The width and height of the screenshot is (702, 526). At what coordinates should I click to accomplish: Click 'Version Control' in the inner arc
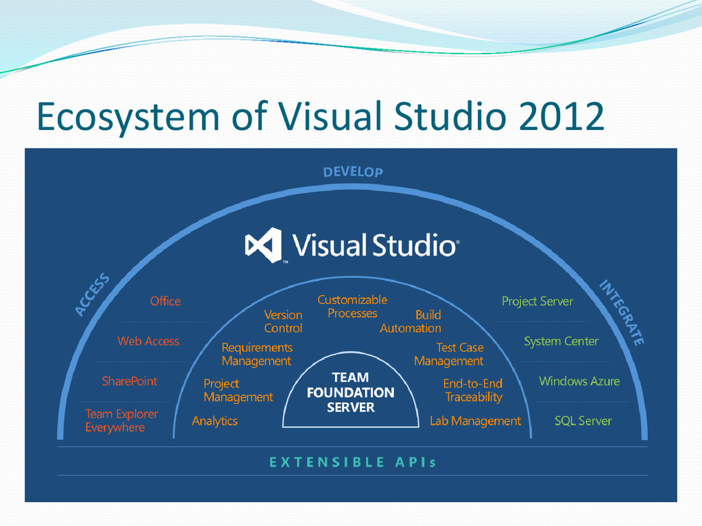pos(283,321)
